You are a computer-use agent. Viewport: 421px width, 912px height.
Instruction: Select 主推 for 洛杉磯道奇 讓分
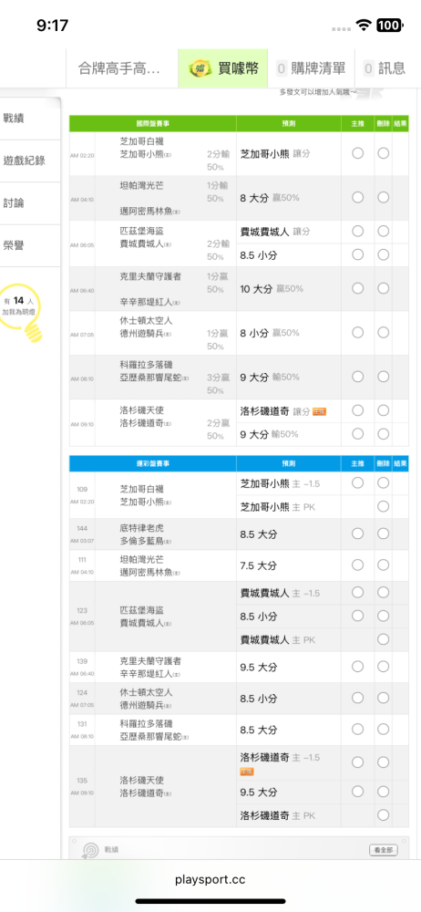[357, 410]
